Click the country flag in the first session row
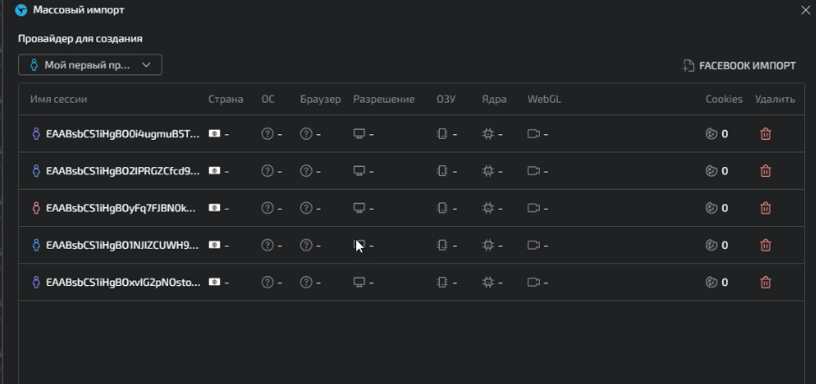 click(x=214, y=133)
